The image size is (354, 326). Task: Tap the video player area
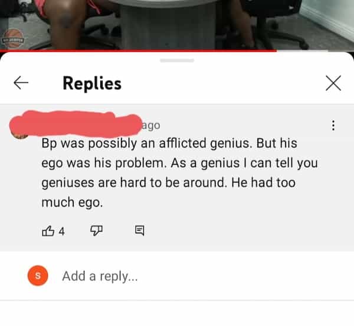[177, 24]
